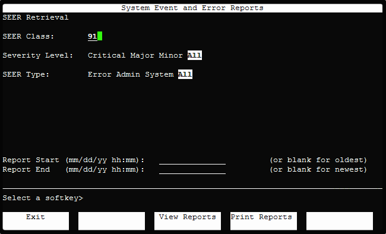Click 'System Event and Error Reports' title
Viewport: 386px width, 234px height.
point(192,8)
